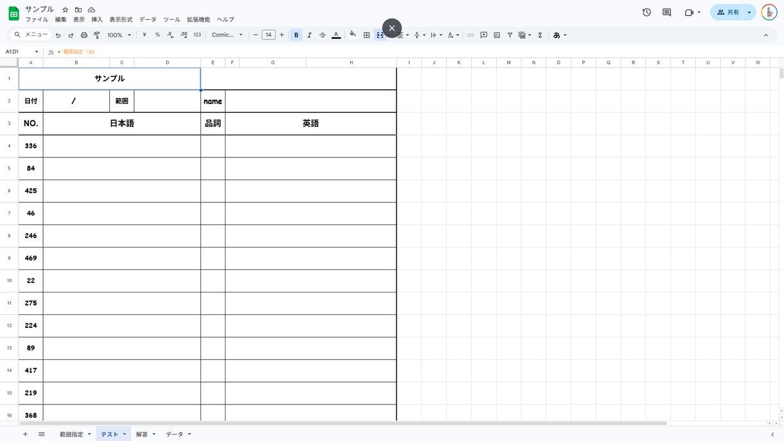784x441 pixels.
Task: Click the undo icon in toolbar
Action: pyautogui.click(x=58, y=35)
